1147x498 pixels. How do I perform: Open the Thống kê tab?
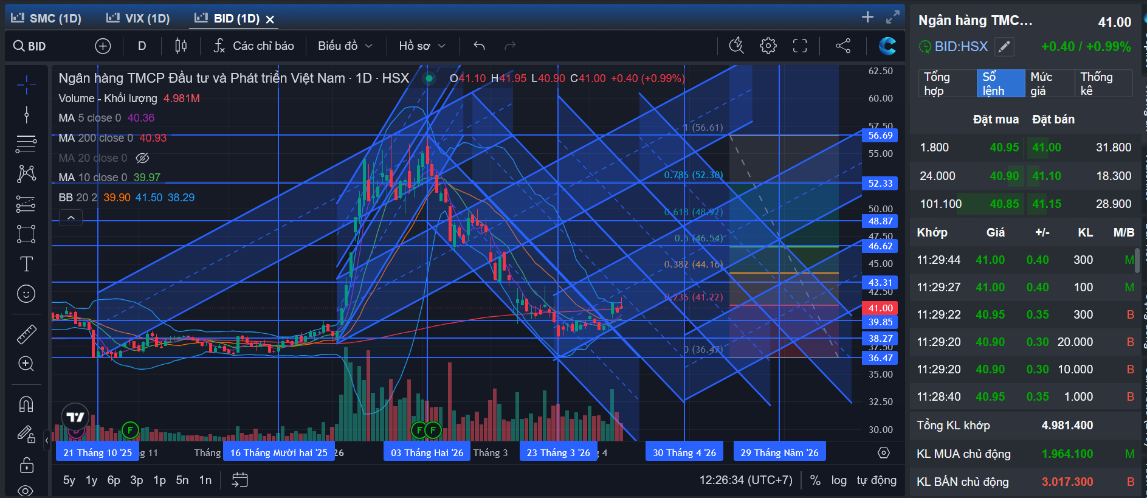coord(1103,83)
